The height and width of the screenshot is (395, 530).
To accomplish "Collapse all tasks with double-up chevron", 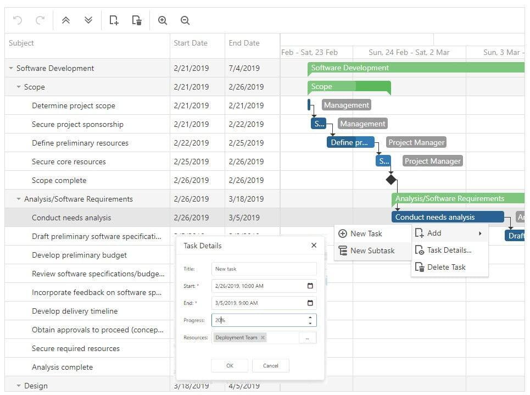I will coord(66,20).
